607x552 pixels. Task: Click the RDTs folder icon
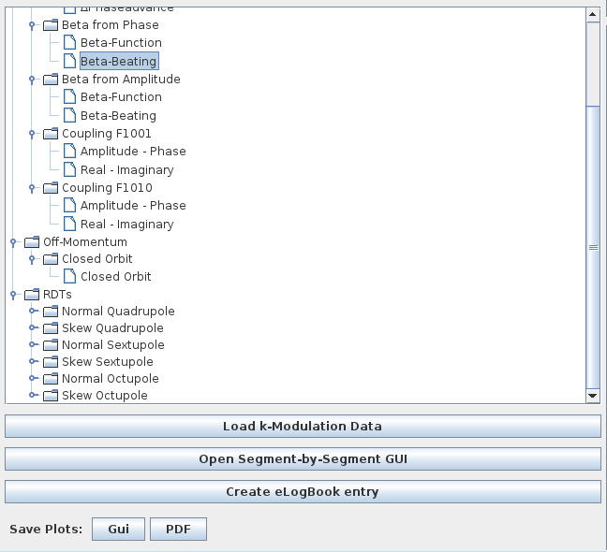(32, 295)
